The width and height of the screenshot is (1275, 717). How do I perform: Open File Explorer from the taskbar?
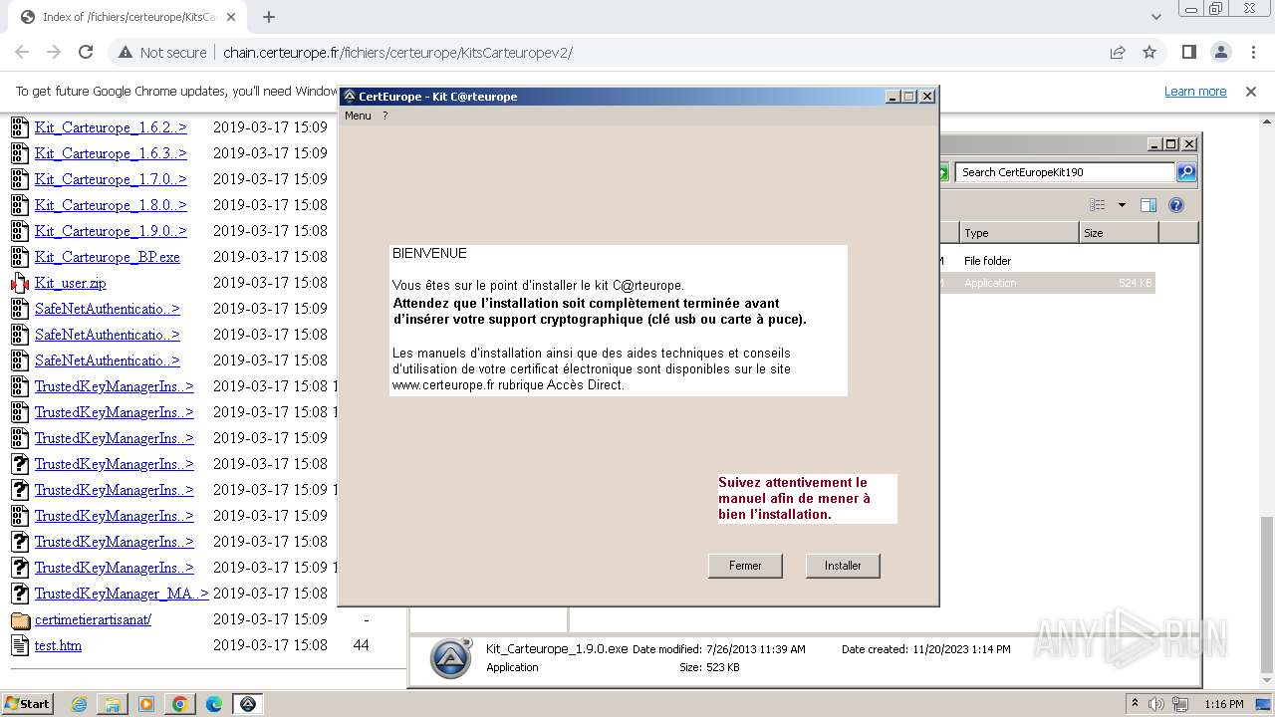pyautogui.click(x=113, y=704)
